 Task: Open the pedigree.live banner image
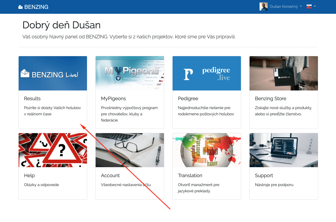click(207, 73)
